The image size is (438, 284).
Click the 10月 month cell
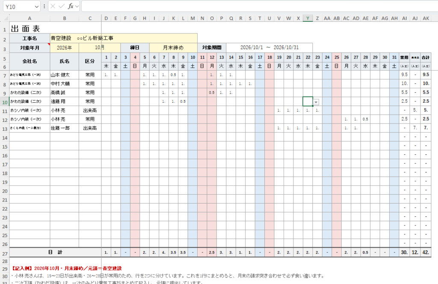click(x=99, y=48)
